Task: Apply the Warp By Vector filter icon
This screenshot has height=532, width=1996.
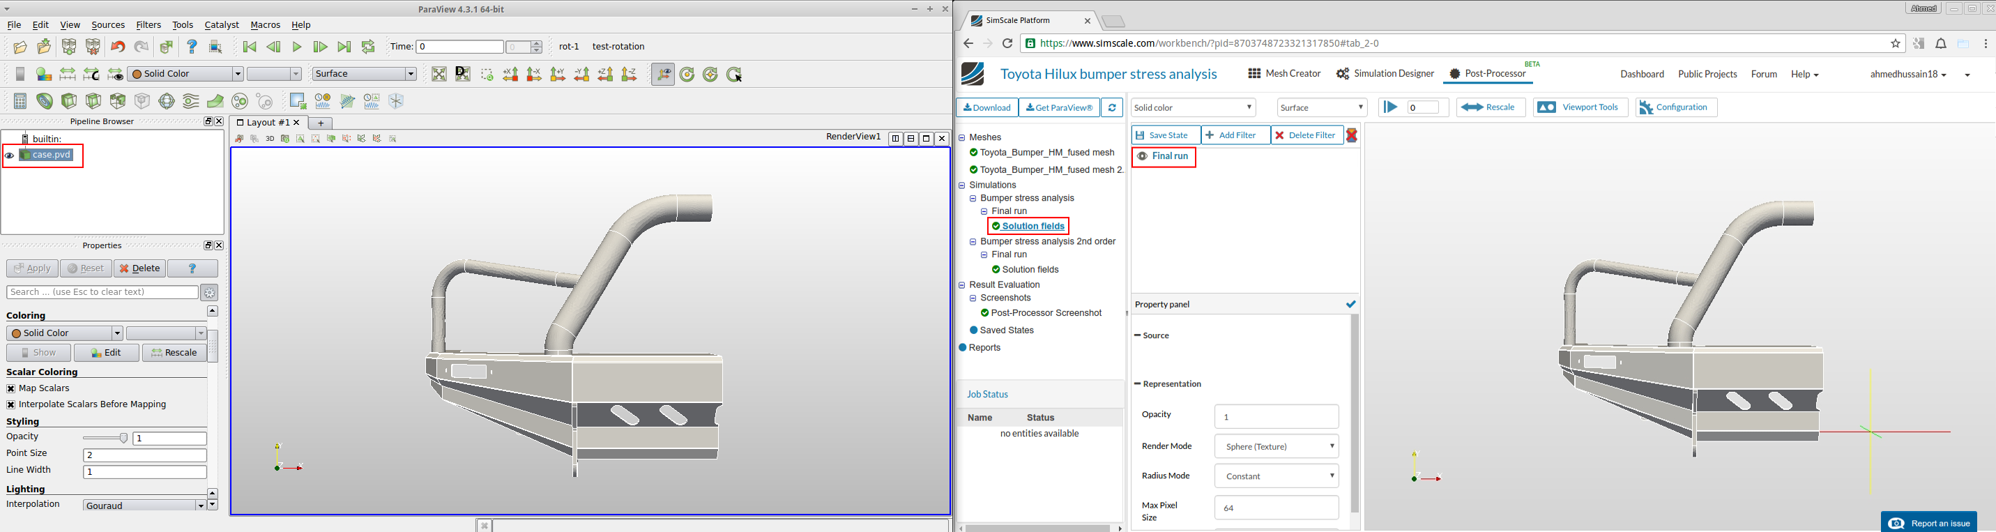Action: pyautogui.click(x=215, y=101)
